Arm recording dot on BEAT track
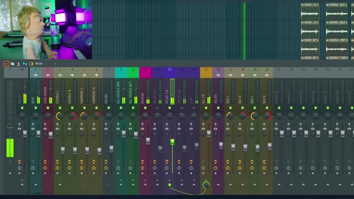The width and height of the screenshot is (354, 199). 33,174
